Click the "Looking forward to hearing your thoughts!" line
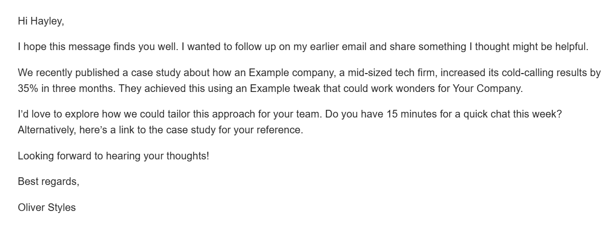614x235 pixels. tap(113, 156)
